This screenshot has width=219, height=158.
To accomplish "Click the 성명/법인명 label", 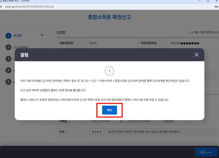I will point(66,43).
